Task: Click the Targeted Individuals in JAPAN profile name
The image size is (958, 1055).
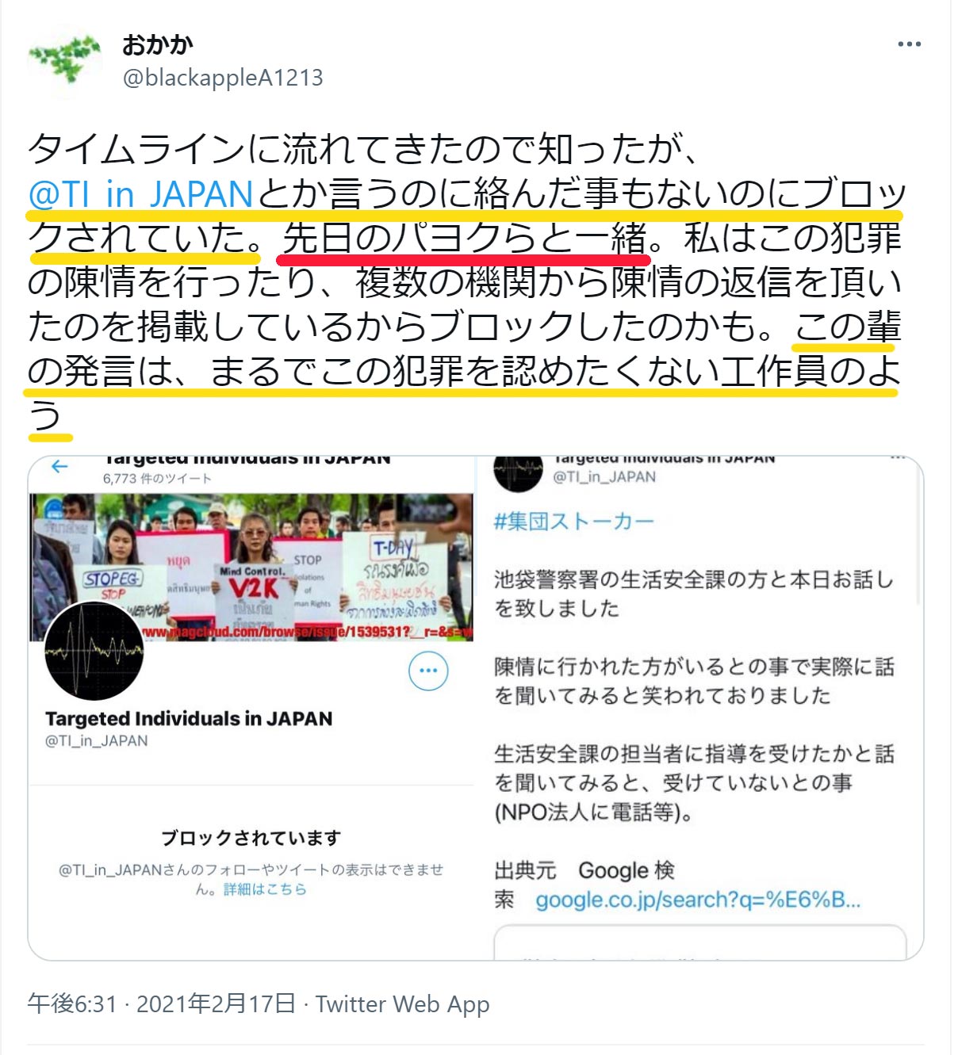Action: click(x=189, y=719)
